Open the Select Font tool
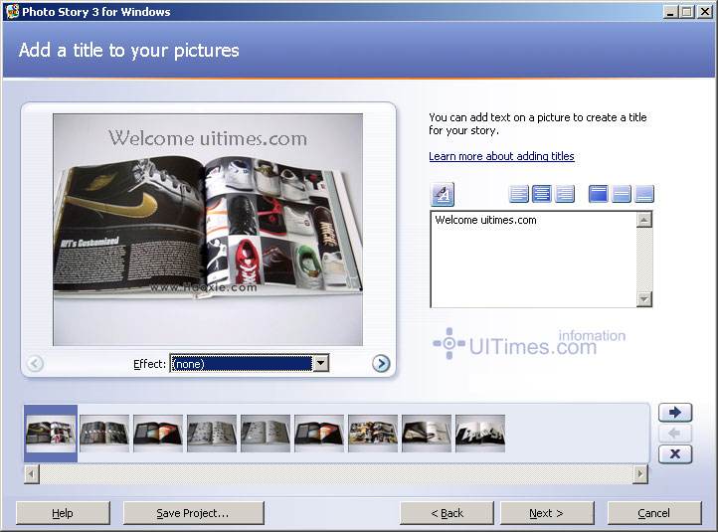This screenshot has height=532, width=718. pos(443,194)
